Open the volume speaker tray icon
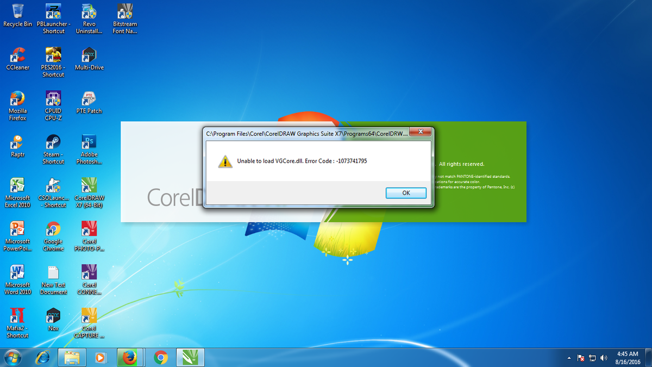This screenshot has height=367, width=652. 604,358
